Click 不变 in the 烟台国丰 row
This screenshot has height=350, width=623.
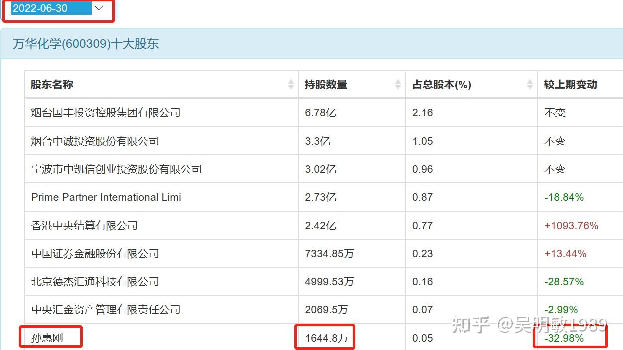click(x=555, y=113)
